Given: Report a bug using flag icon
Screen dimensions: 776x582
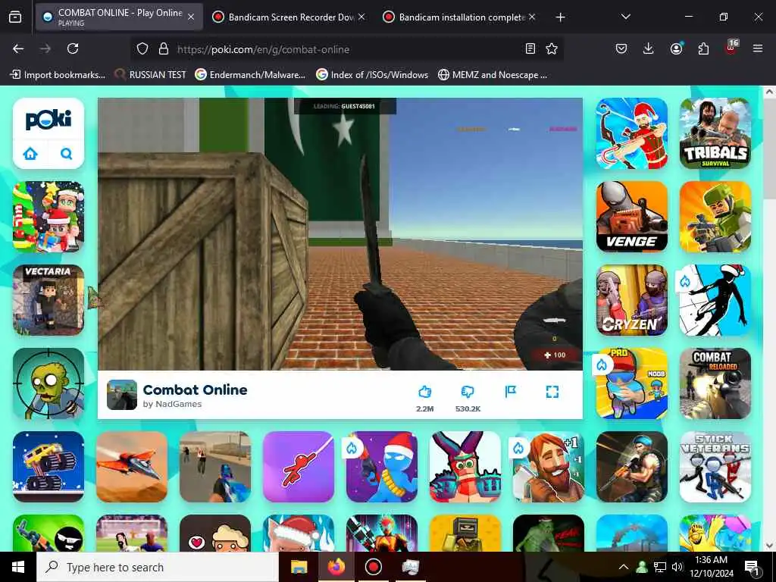Looking at the screenshot, I should click(x=510, y=392).
